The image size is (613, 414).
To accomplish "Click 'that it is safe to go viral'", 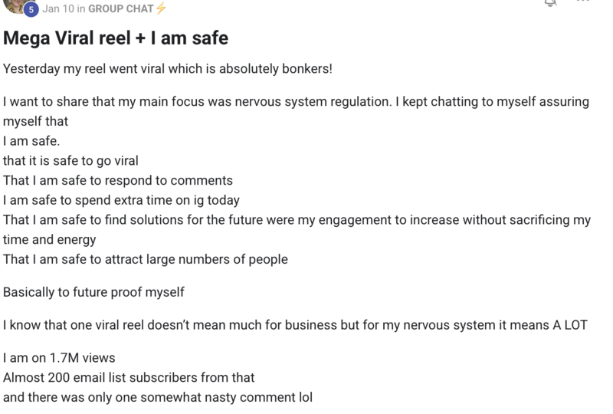I will (70, 161).
